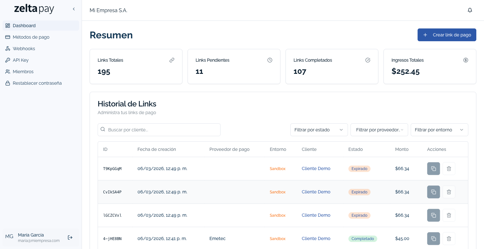This screenshot has width=484, height=249.
Task: Click the logout icon next to María García
Action: point(70,237)
